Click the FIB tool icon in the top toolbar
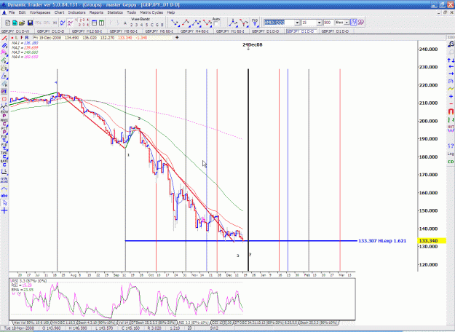 [x=255, y=23]
